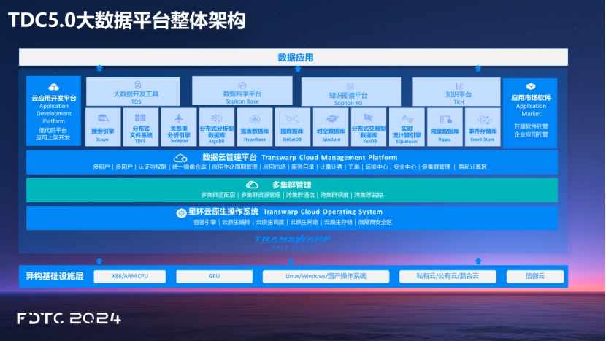The height and width of the screenshot is (341, 606).
Task: Click the text 跨集群通信
Action: [300, 195]
